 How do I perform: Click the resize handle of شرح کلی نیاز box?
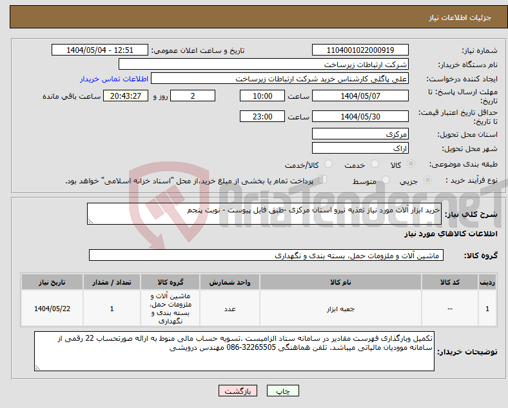tap(90, 221)
